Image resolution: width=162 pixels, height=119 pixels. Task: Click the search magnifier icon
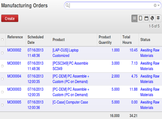click(x=67, y=5)
